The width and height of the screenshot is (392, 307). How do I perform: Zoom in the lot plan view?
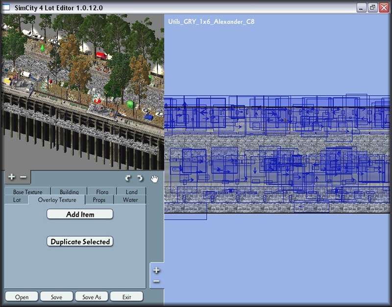156,270
